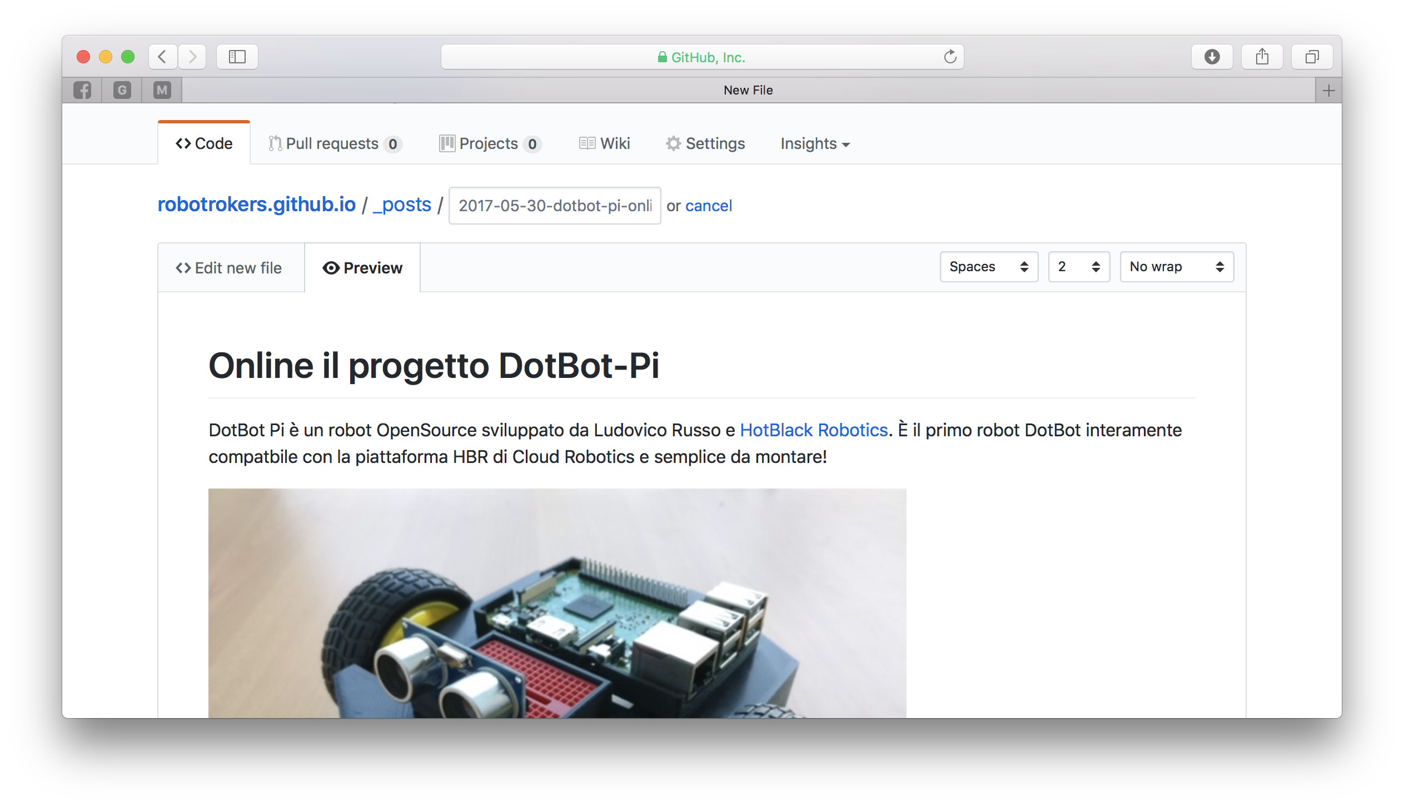Show all tabs with the overview icon
The height and width of the screenshot is (807, 1404).
click(x=1312, y=57)
